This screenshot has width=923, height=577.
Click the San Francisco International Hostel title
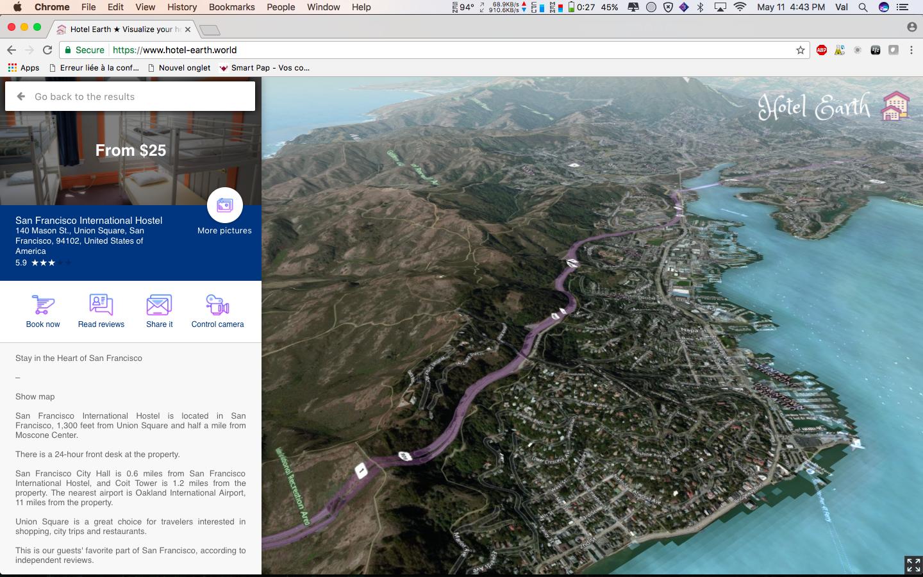88,220
